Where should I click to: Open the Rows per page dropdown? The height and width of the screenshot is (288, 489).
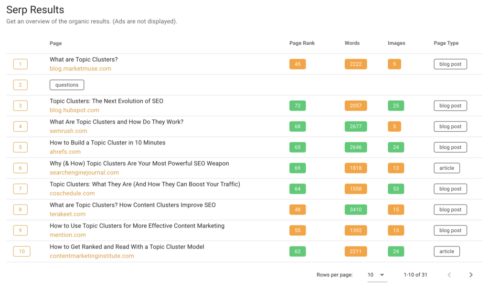coord(374,275)
